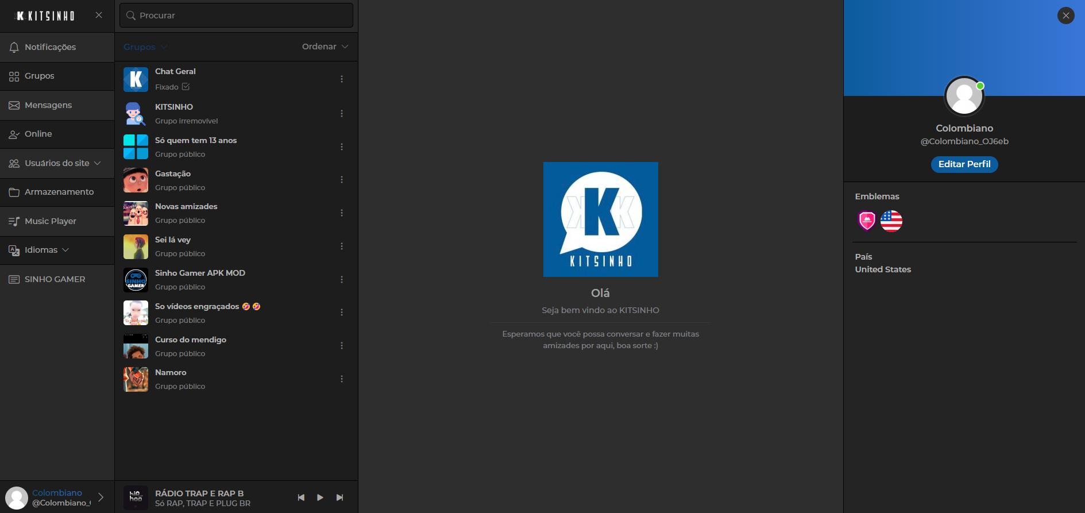Click the Editar Perfil button
1085x513 pixels.
click(x=964, y=164)
